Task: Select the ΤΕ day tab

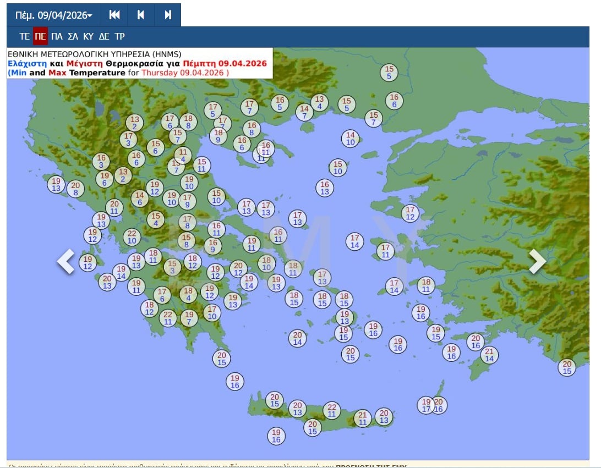Action: pos(24,37)
